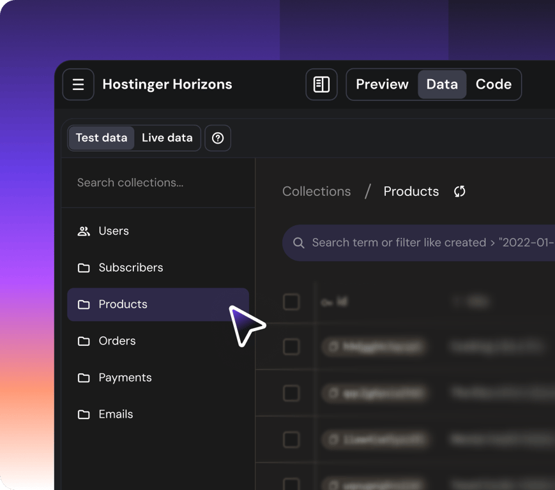Click the Payments folder icon
This screenshot has height=490, width=555.
click(84, 378)
